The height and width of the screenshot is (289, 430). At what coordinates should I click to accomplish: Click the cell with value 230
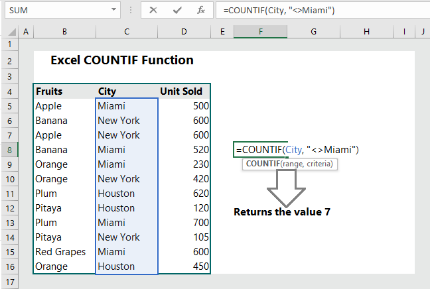click(x=184, y=164)
